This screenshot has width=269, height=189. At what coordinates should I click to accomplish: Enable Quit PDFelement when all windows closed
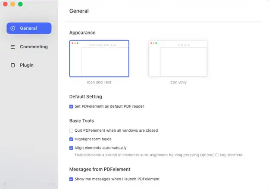(72, 130)
